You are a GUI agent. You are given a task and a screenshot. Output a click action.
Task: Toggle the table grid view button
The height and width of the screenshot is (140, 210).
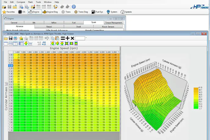21,44
